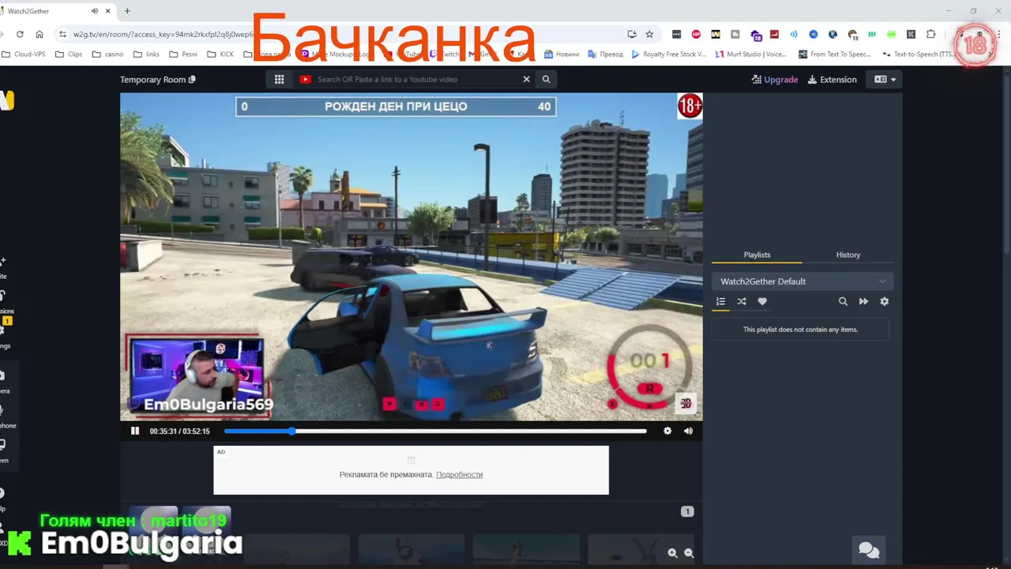
Task: Select the playlist numbered-list view icon
Action: coord(720,301)
